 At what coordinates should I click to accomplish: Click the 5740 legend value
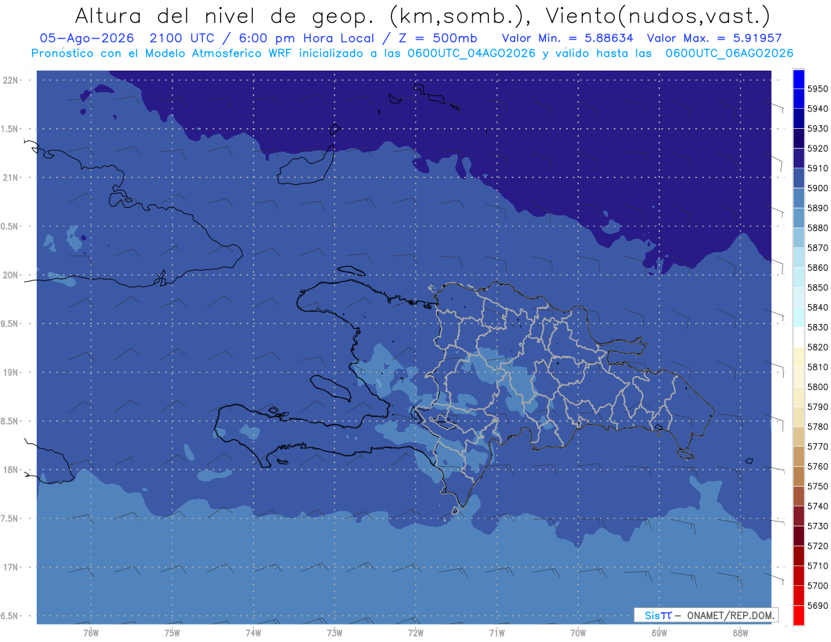pos(818,506)
